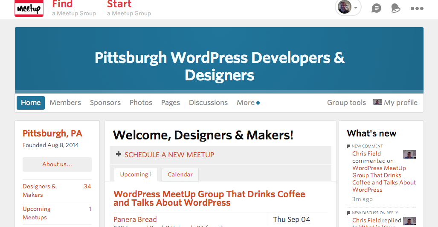Open Find a Meetup Group
438x227 pixels.
[74, 9]
